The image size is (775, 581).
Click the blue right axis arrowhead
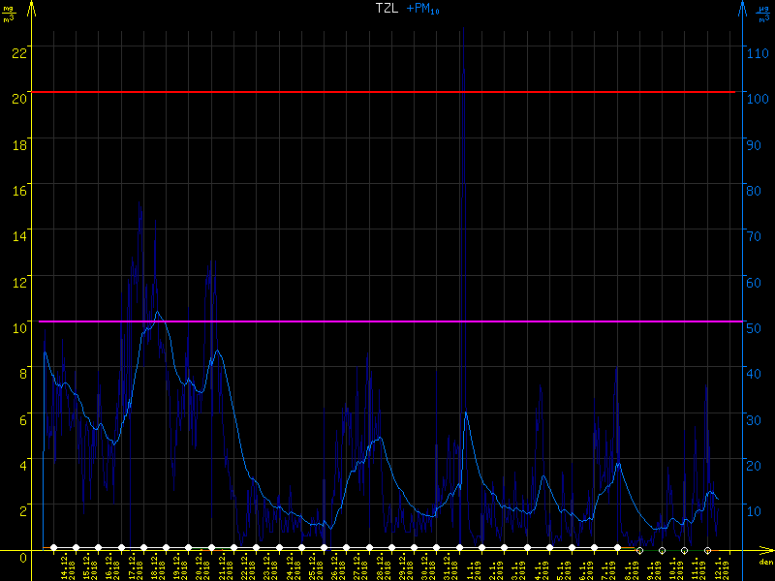click(x=742, y=10)
